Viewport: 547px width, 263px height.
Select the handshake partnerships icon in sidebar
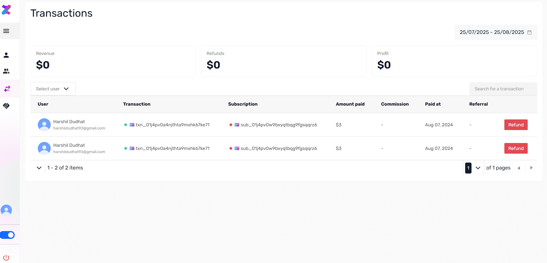[6, 106]
